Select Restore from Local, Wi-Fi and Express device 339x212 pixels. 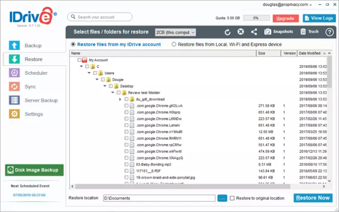point(174,44)
